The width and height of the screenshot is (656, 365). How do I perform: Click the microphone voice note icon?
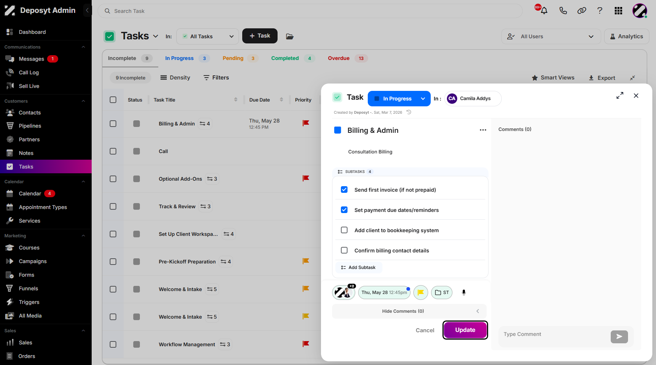click(464, 293)
